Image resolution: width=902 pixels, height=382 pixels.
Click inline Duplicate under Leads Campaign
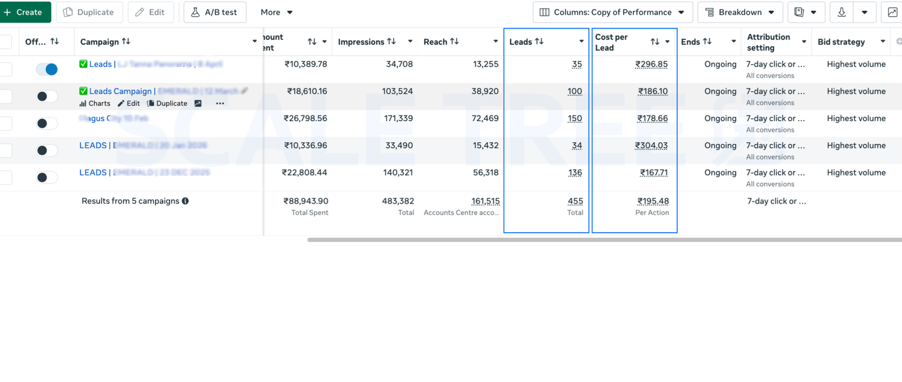[167, 104]
